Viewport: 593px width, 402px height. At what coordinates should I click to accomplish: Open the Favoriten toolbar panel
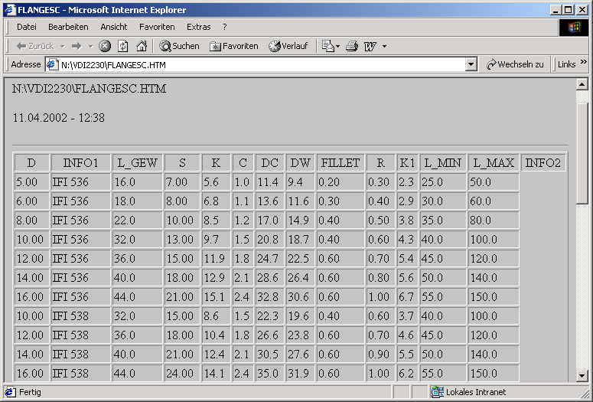point(234,46)
